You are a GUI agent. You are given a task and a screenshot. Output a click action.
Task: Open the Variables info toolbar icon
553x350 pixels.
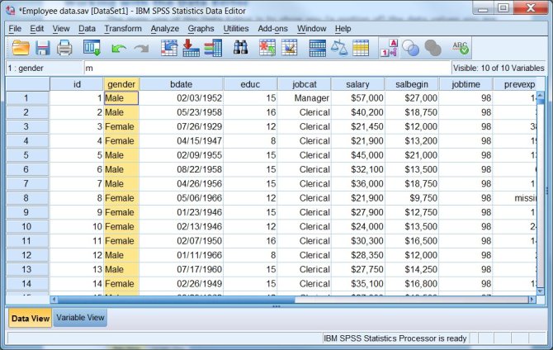(x=213, y=48)
